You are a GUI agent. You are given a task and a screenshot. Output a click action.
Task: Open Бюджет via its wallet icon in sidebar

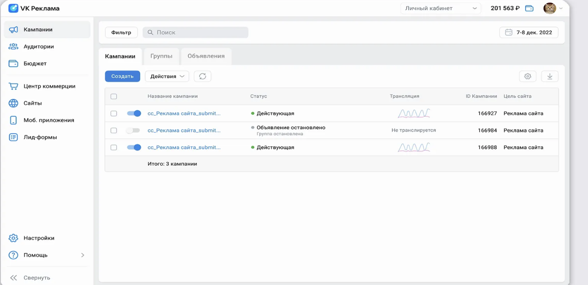coord(13,64)
